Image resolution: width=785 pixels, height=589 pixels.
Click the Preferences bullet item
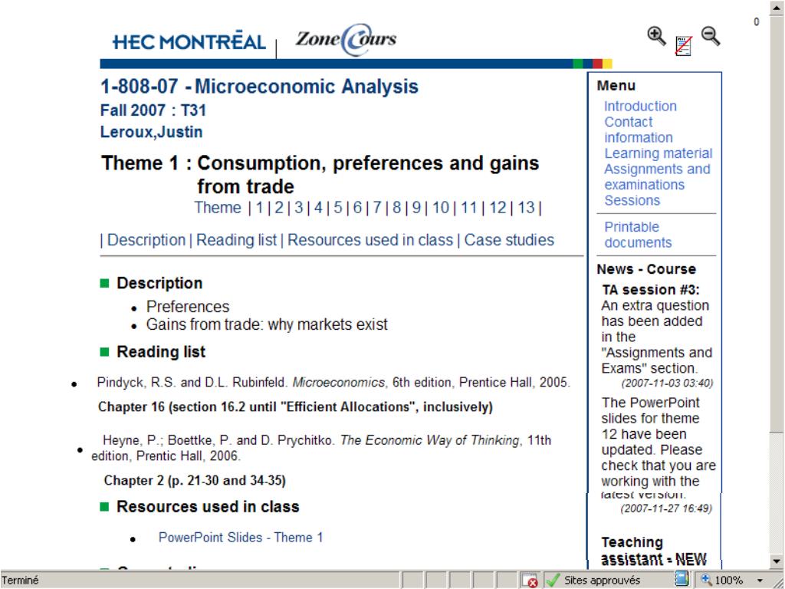[x=188, y=307]
